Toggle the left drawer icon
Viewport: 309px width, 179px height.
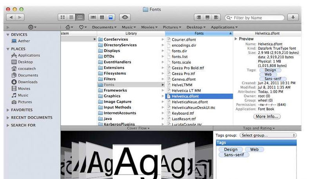(199, 17)
